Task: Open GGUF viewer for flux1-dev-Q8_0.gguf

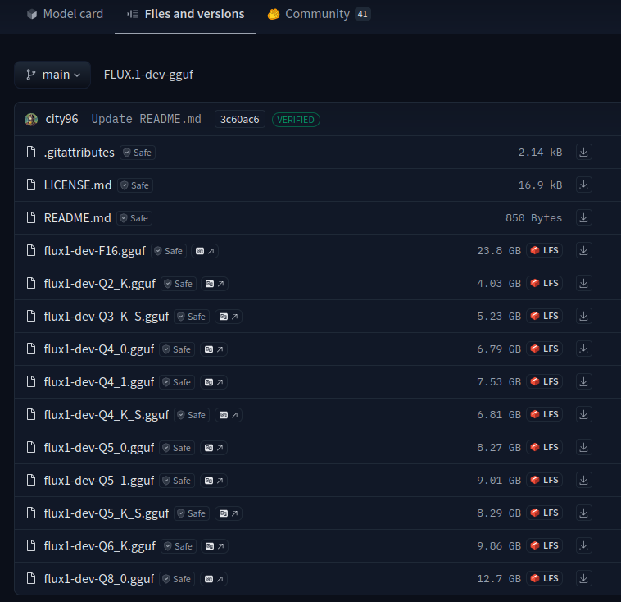Action: pos(214,579)
